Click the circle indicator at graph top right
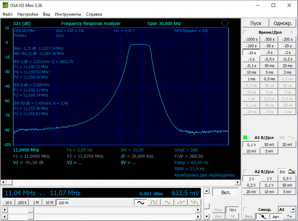The height and width of the screenshot is (221, 298). [x=224, y=23]
